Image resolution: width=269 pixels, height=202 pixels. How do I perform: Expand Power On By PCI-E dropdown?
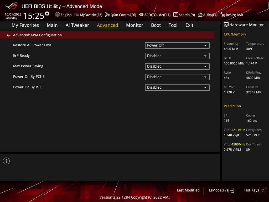click(177, 77)
